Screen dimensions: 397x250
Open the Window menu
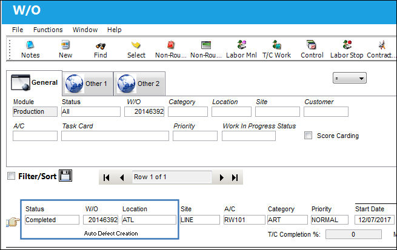(85, 30)
